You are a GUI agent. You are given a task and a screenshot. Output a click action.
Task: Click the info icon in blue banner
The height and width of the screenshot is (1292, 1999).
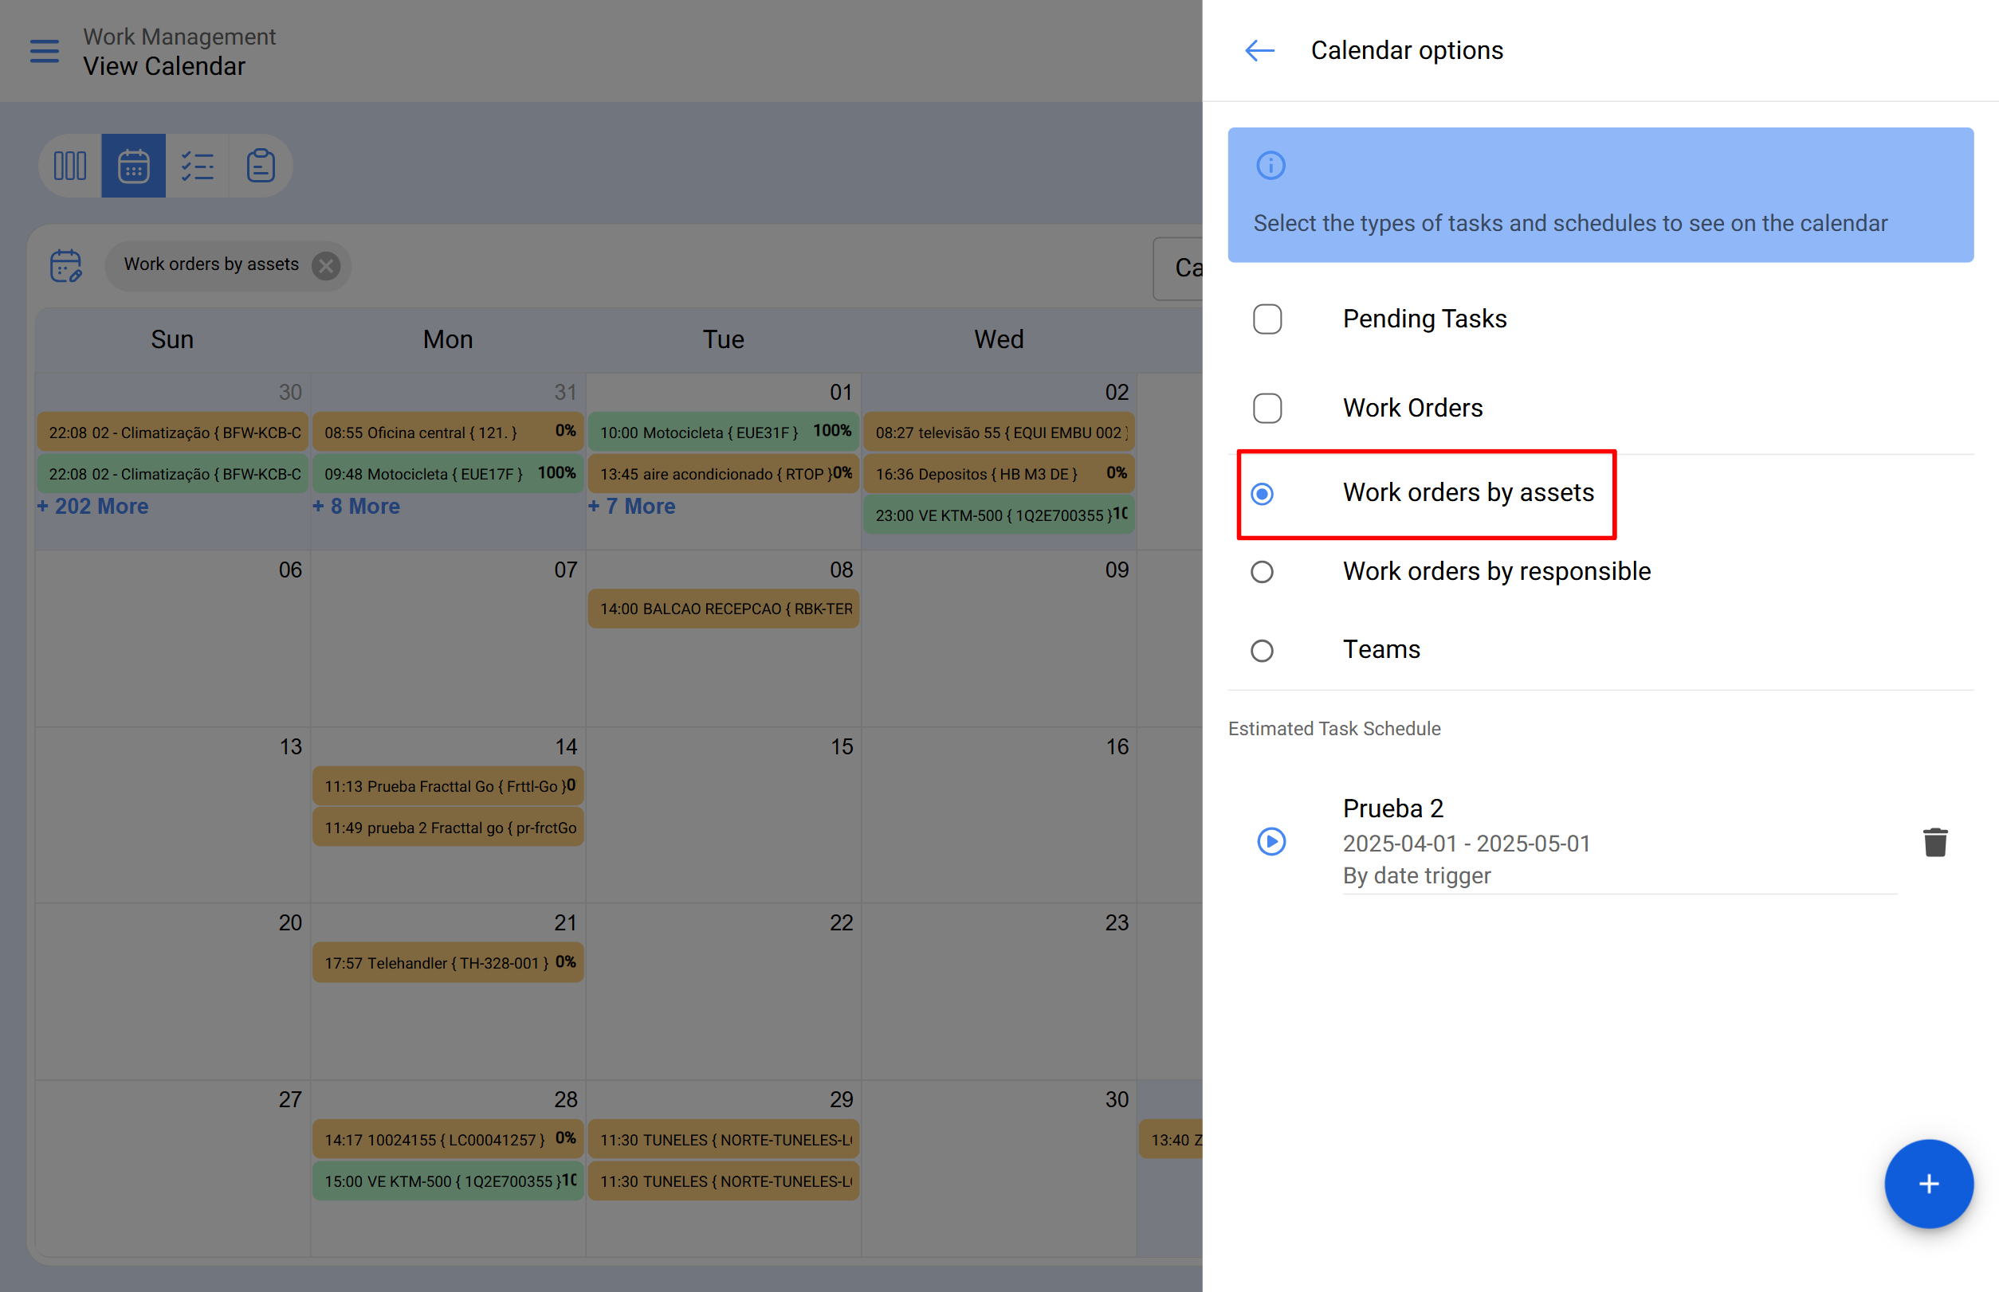(1270, 165)
